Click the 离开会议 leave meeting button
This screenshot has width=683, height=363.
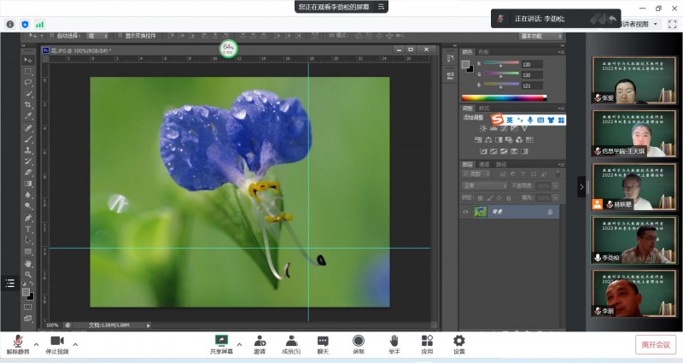click(655, 344)
